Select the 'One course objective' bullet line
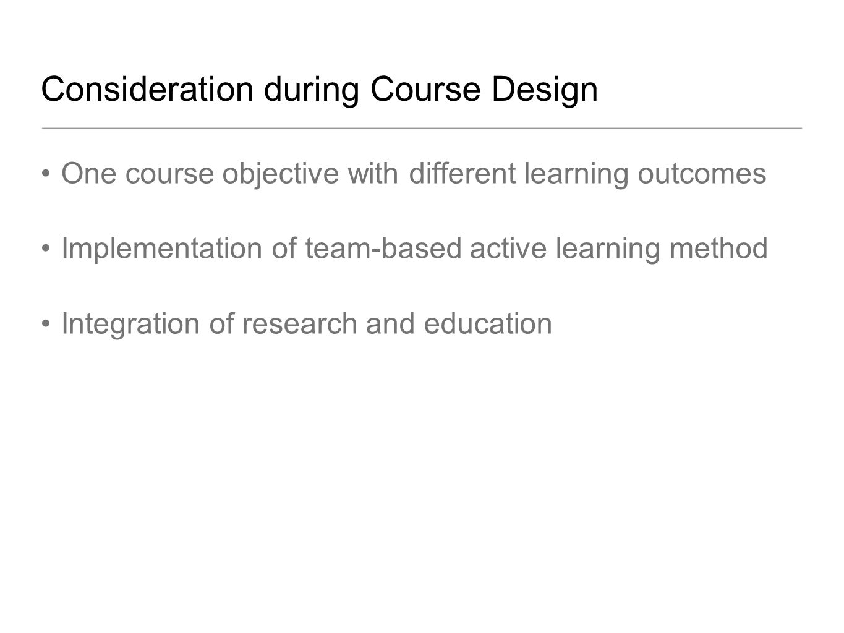844x633 pixels. click(x=414, y=174)
